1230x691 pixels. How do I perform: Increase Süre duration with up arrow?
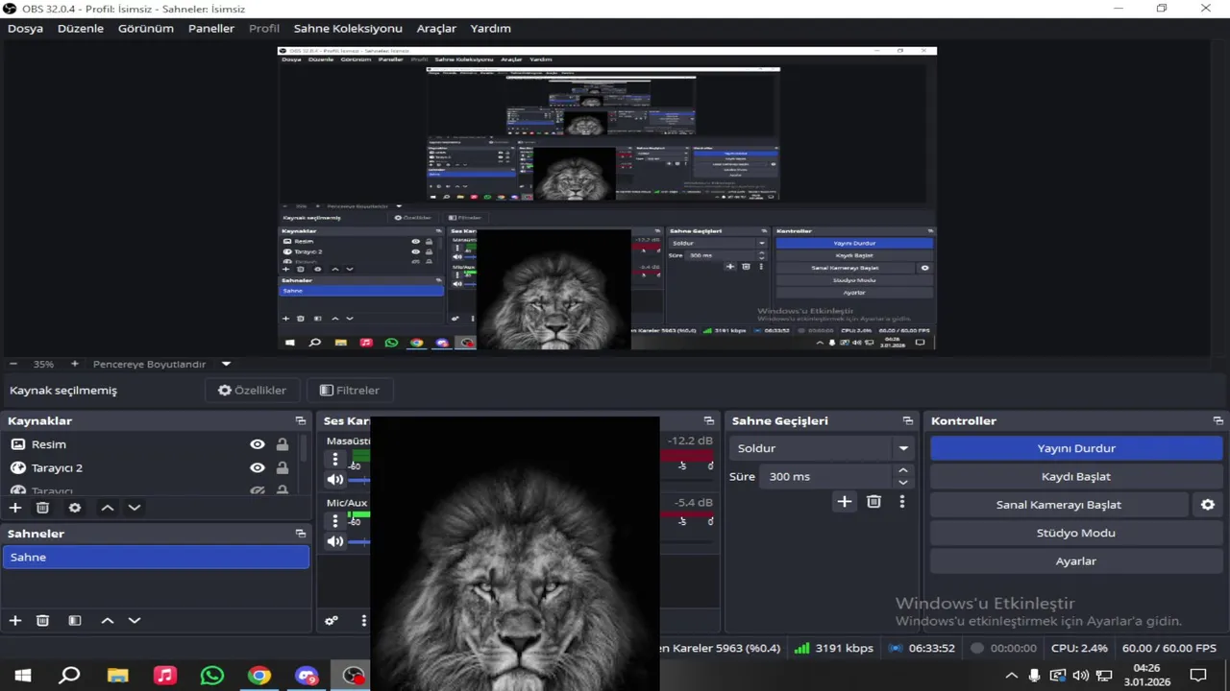902,470
